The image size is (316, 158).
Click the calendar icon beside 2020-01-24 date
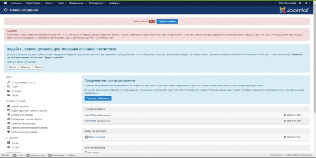click(x=285, y=115)
